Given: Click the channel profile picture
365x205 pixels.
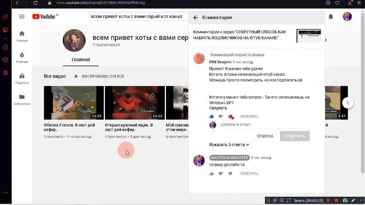Looking at the screenshot, I should click(74, 40).
